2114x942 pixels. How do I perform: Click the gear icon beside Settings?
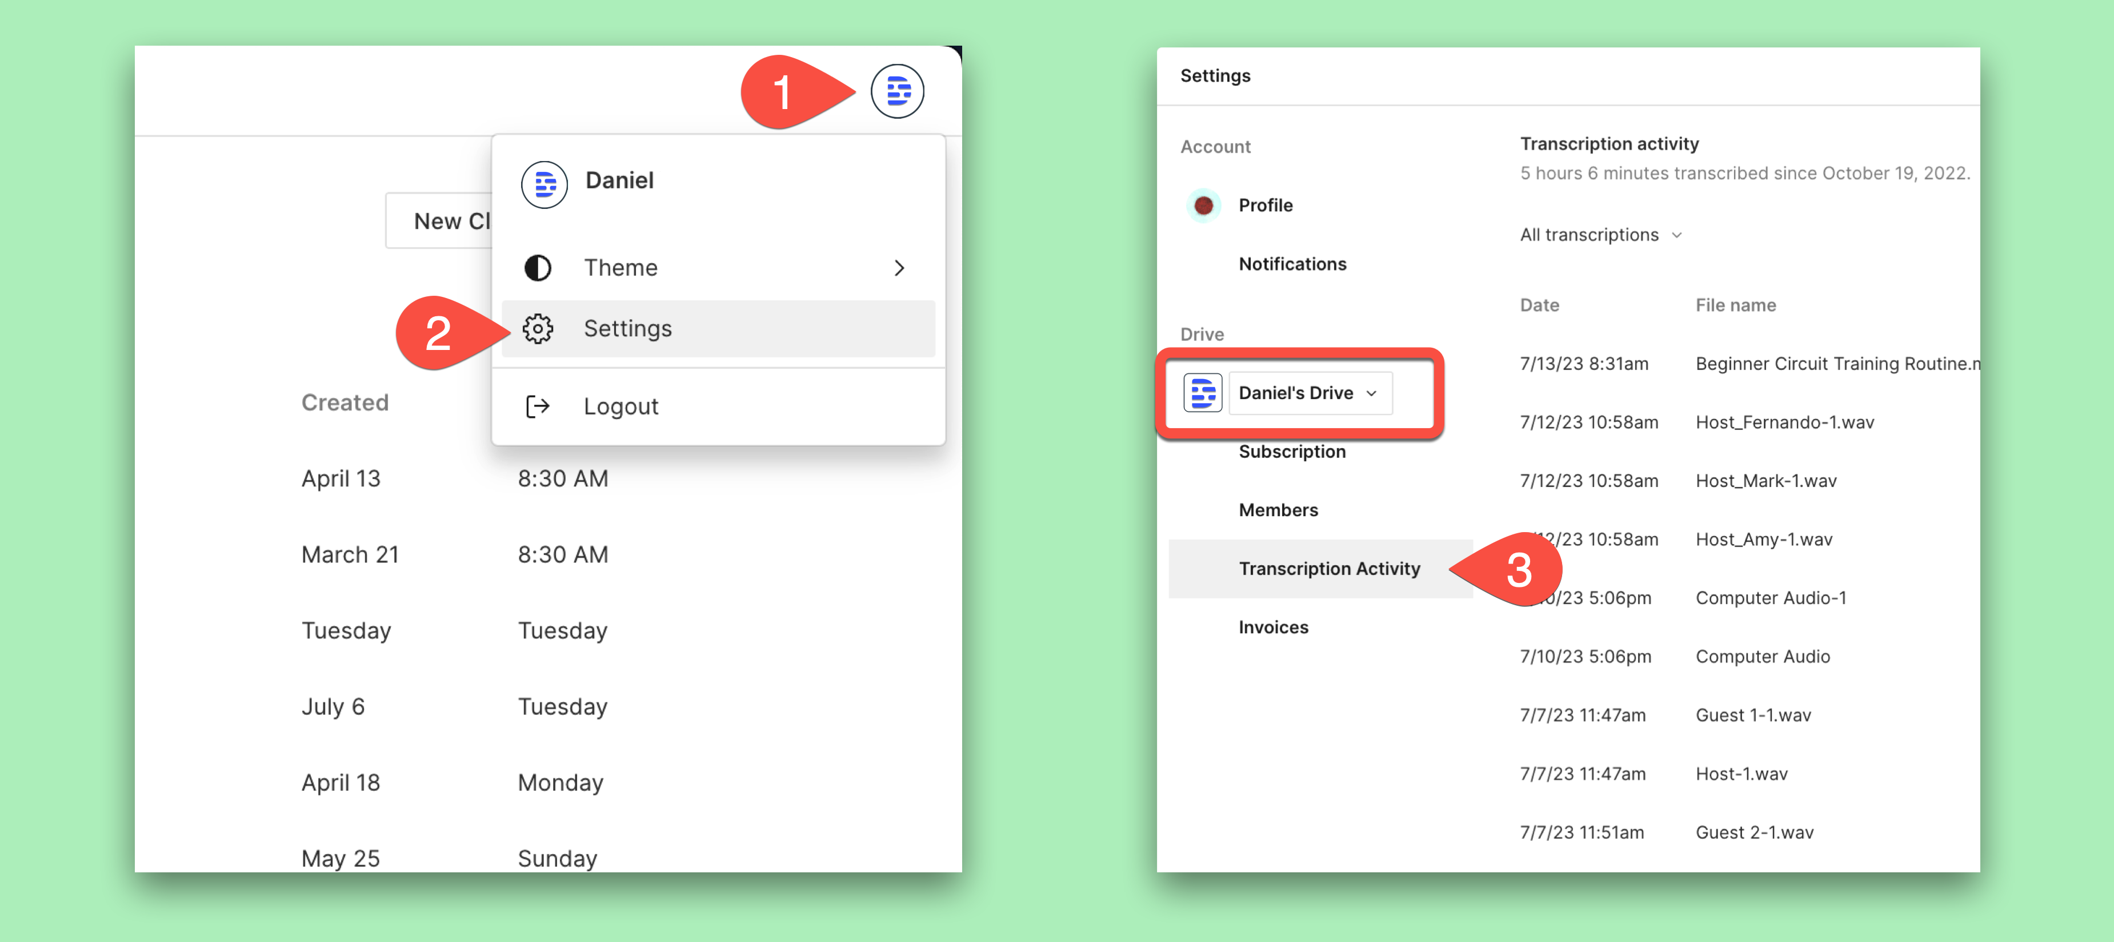pyautogui.click(x=538, y=329)
